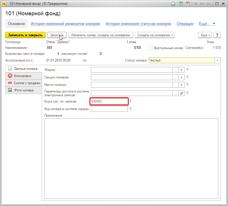This screenshot has width=228, height=206.
Task: Click into the Фирма input field
Action: coord(131,70)
